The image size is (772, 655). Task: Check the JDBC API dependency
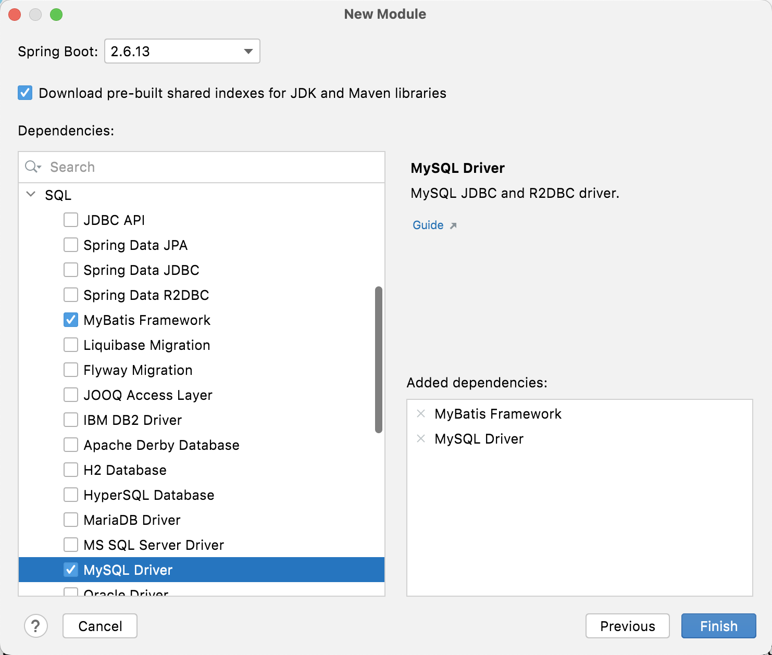(x=71, y=220)
